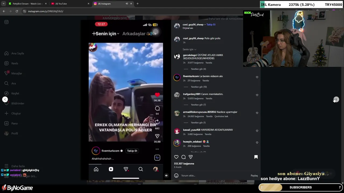The height and width of the screenshot is (193, 344).
Task: Reply to kawaii_yusuf68 comment via Yanıtla
Action: pos(208,134)
